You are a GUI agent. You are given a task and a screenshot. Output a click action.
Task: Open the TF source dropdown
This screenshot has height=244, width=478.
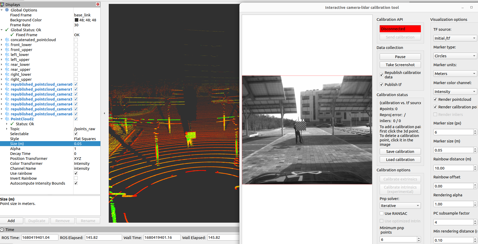[x=455, y=38]
